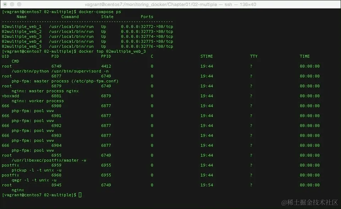Click the php-fpm master process line
Screen dimensions: 341x209
[65, 81]
